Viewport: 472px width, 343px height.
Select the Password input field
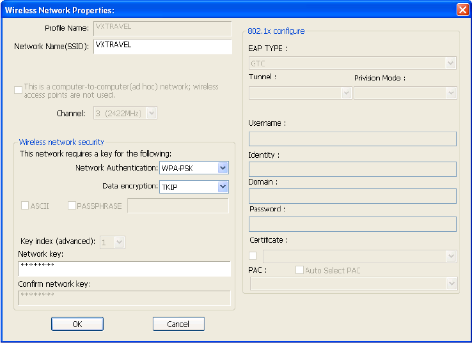point(352,224)
